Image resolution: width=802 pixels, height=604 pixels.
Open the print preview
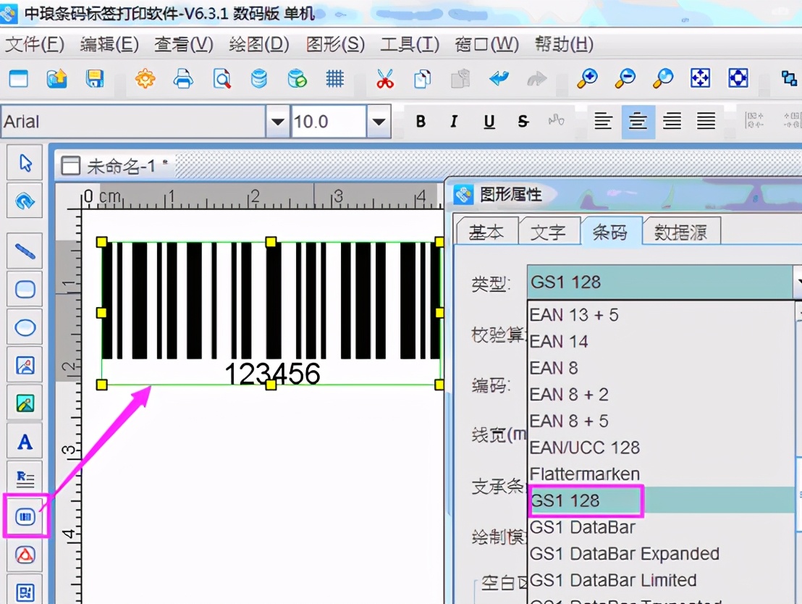(221, 78)
